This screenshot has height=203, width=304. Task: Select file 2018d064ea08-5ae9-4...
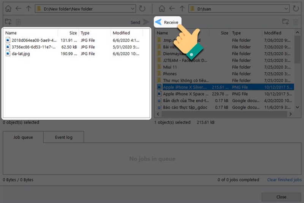[73, 40]
